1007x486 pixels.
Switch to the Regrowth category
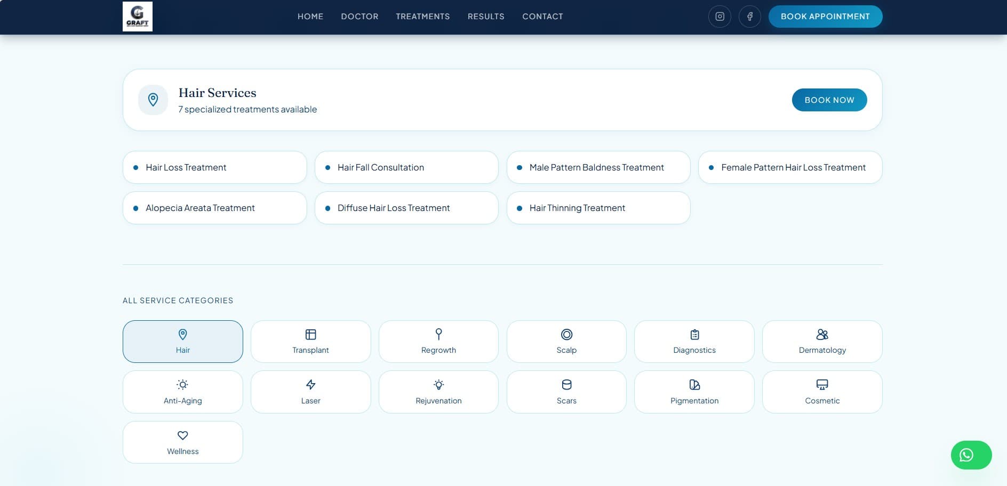(x=438, y=342)
